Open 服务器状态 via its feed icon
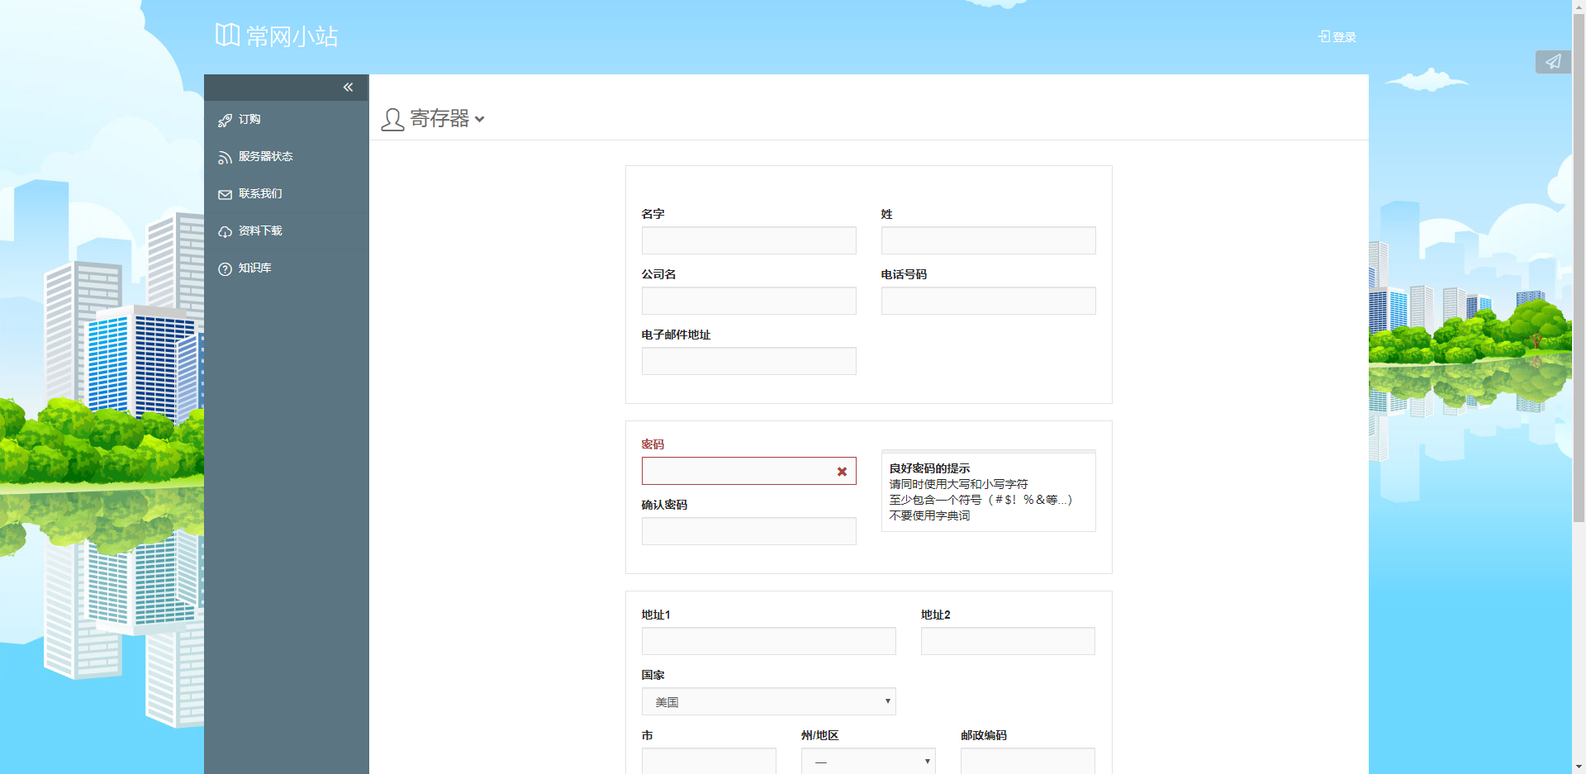This screenshot has height=774, width=1586. [224, 157]
